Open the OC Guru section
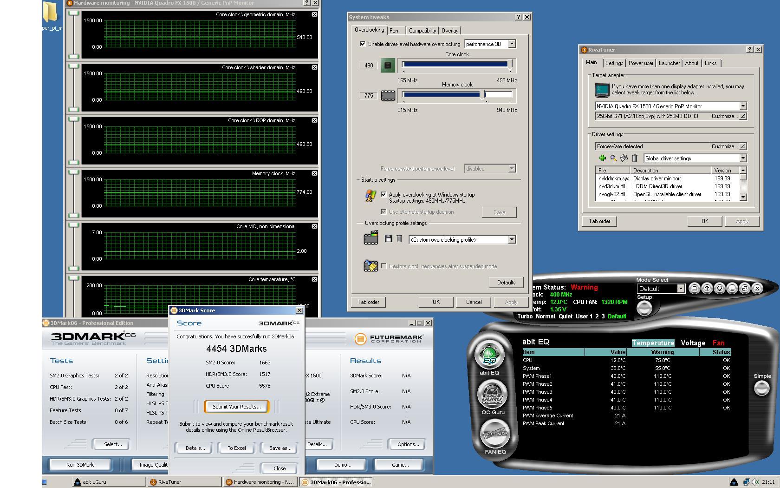 [493, 395]
